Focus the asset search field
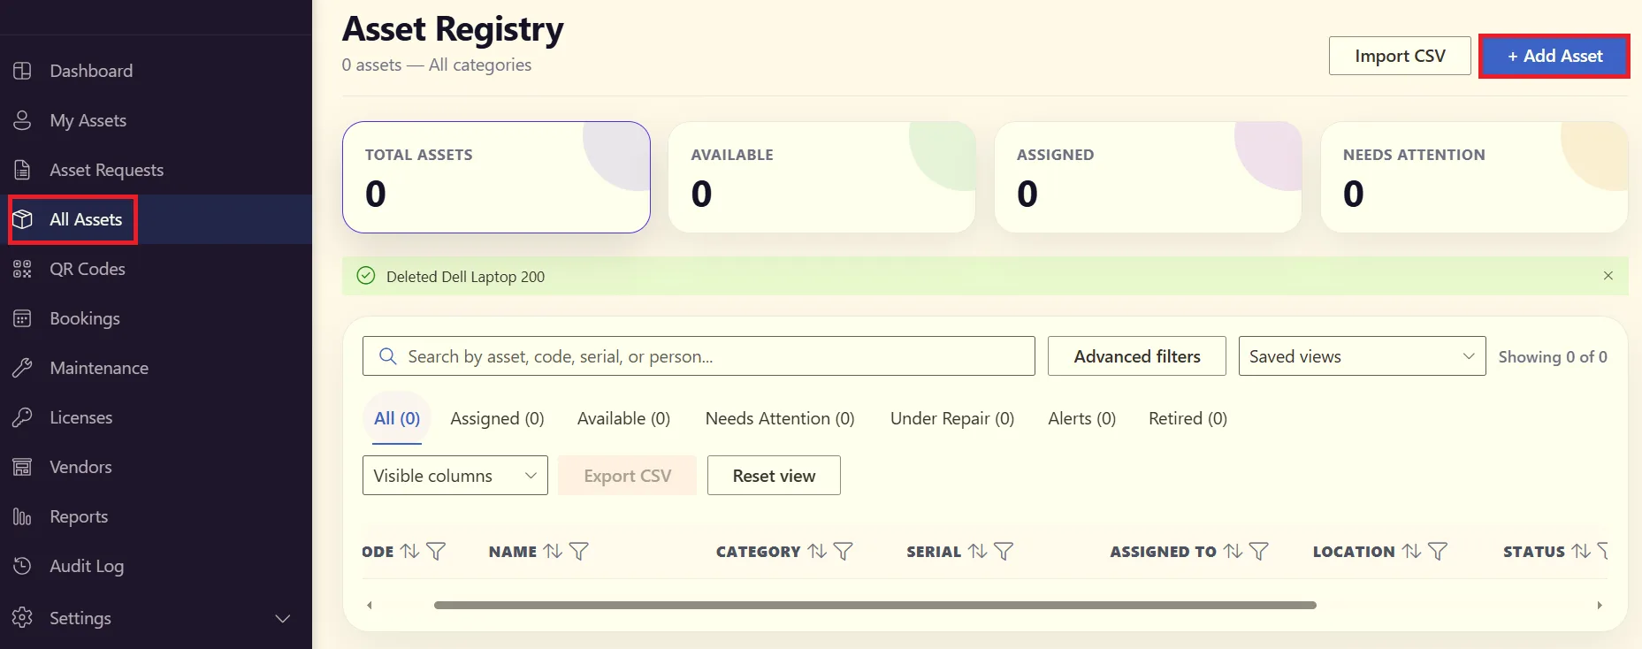Image resolution: width=1642 pixels, height=649 pixels. (x=699, y=356)
